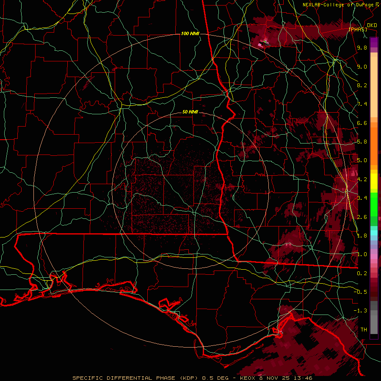This screenshot has height=381, width=381.
Task: Click the [PHAS] legend heading
Action: [x=358, y=30]
